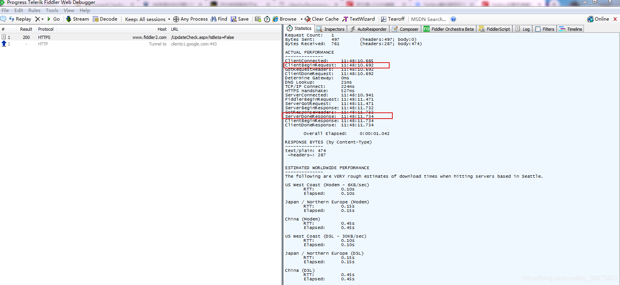Click the Browse launch button

[x=285, y=19]
